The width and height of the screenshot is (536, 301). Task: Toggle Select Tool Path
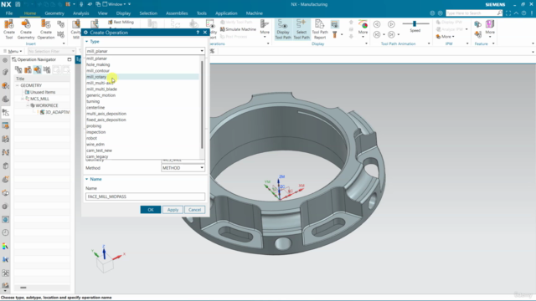point(301,29)
